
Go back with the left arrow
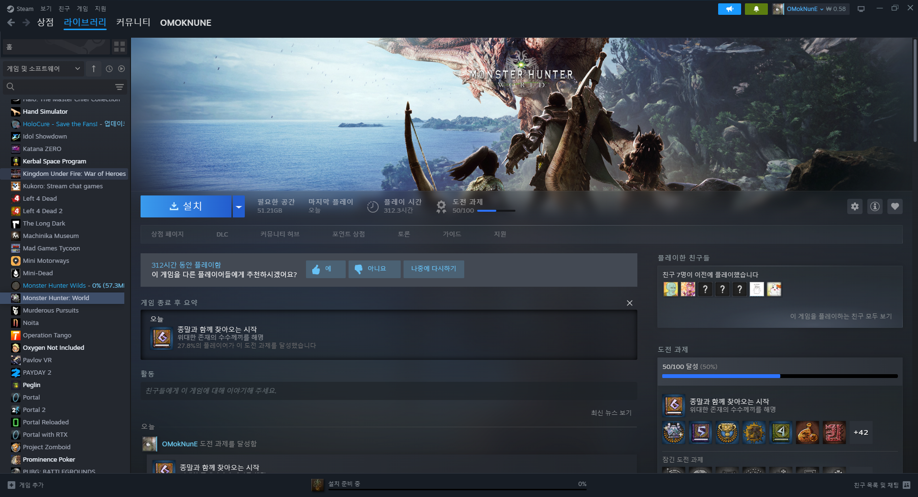pos(11,22)
